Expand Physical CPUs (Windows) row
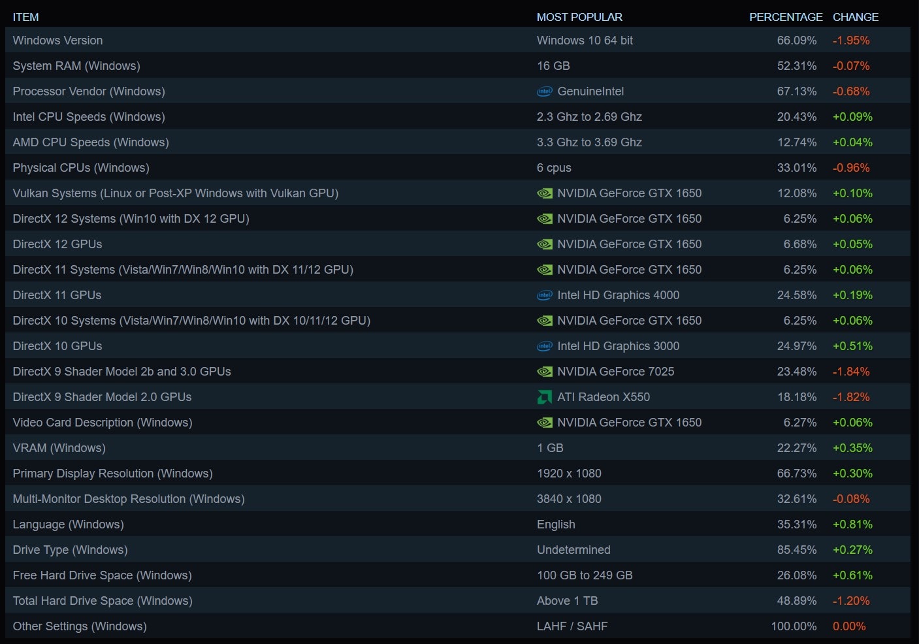919x644 pixels. pyautogui.click(x=458, y=167)
